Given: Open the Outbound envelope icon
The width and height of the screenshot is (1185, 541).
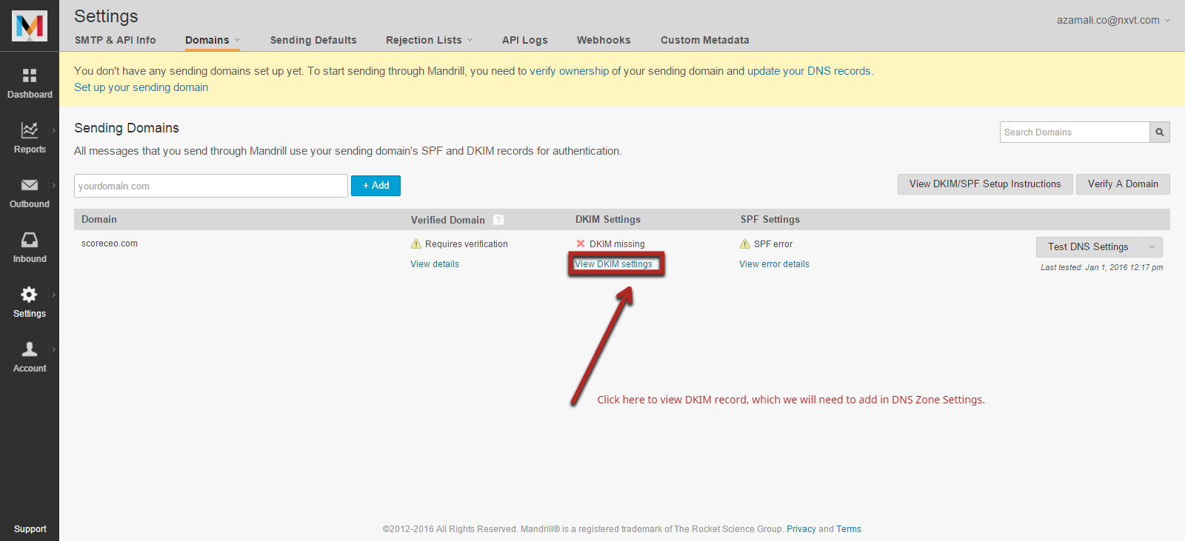Looking at the screenshot, I should point(30,185).
